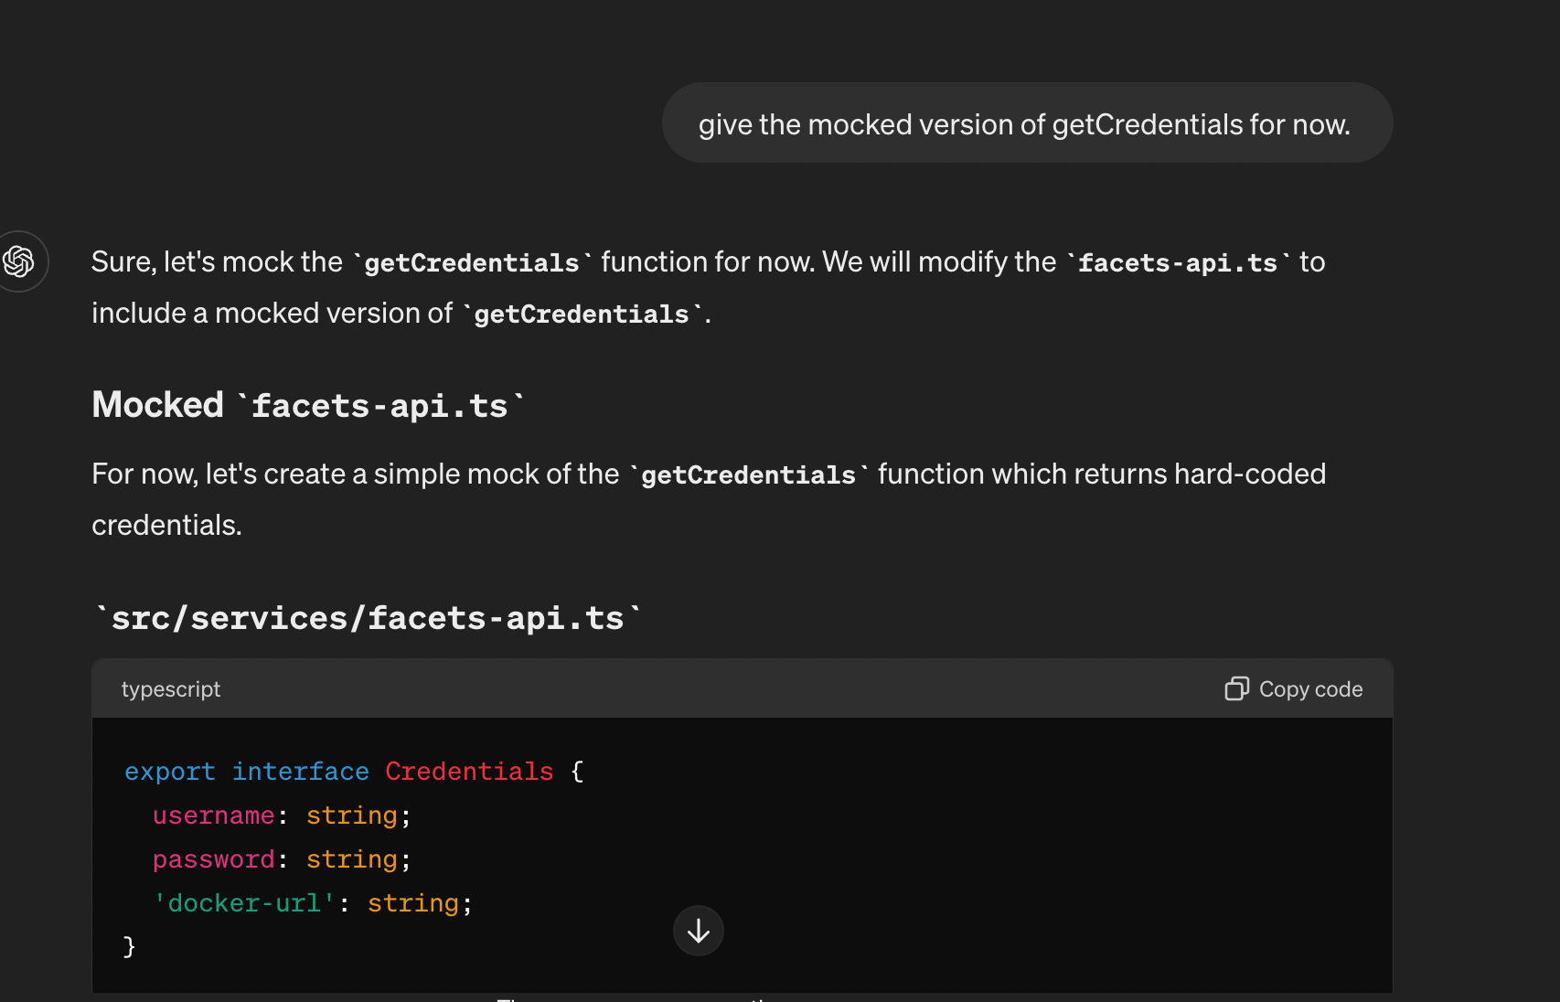Select the Copy code button
1560x1002 pixels.
pos(1293,688)
